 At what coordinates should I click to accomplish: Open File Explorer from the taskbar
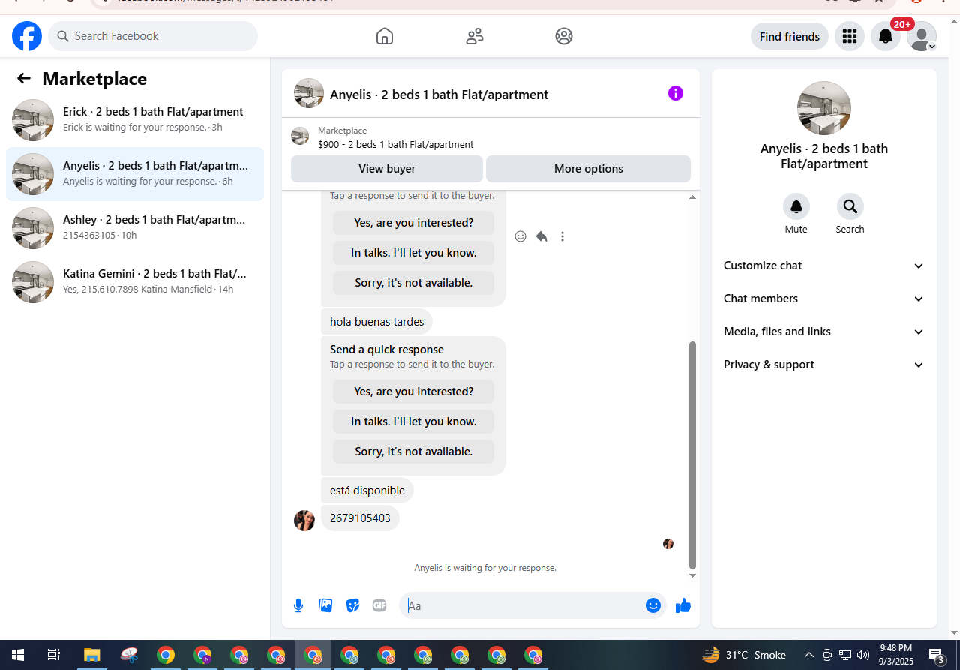click(x=91, y=655)
